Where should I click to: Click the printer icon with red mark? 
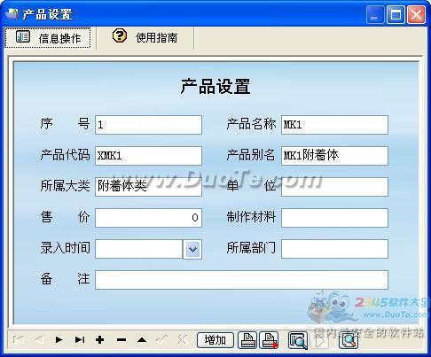tap(269, 340)
